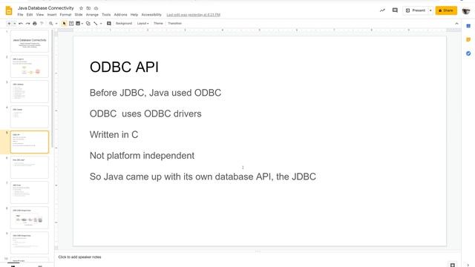Open the Google Slides home logo
The image size is (475, 267).
pos(9,10)
